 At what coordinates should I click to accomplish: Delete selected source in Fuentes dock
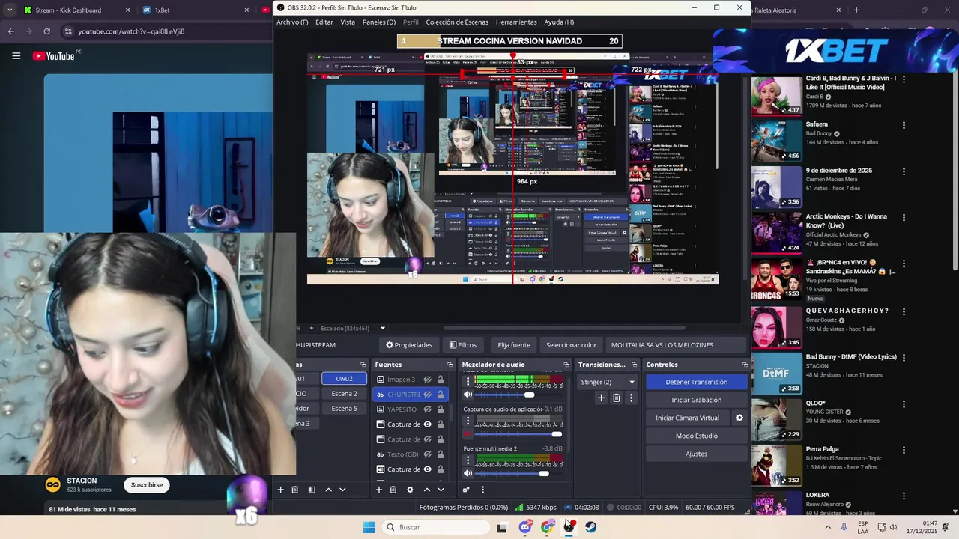click(x=393, y=490)
